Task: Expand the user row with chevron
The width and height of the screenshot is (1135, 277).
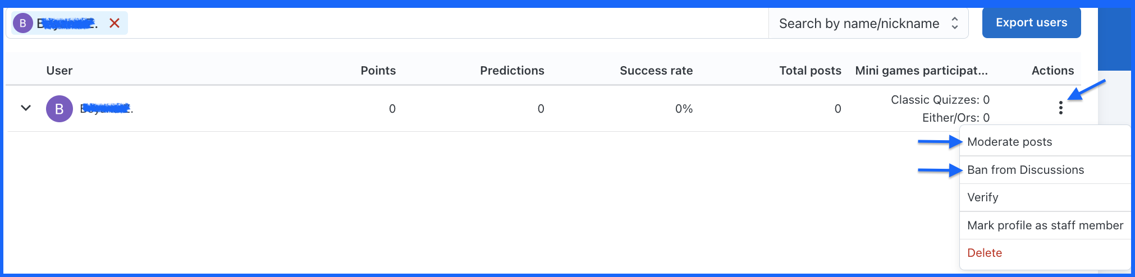Action: pyautogui.click(x=26, y=108)
